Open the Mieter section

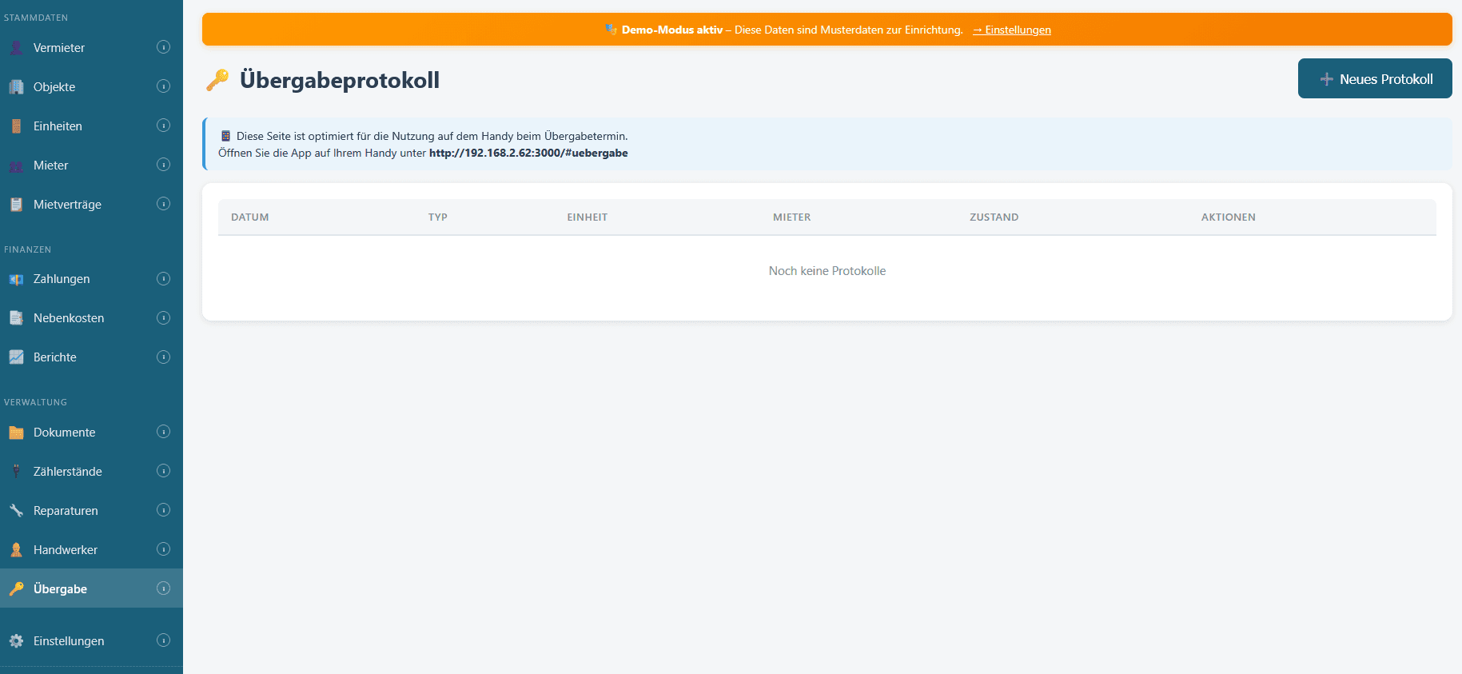coord(50,166)
